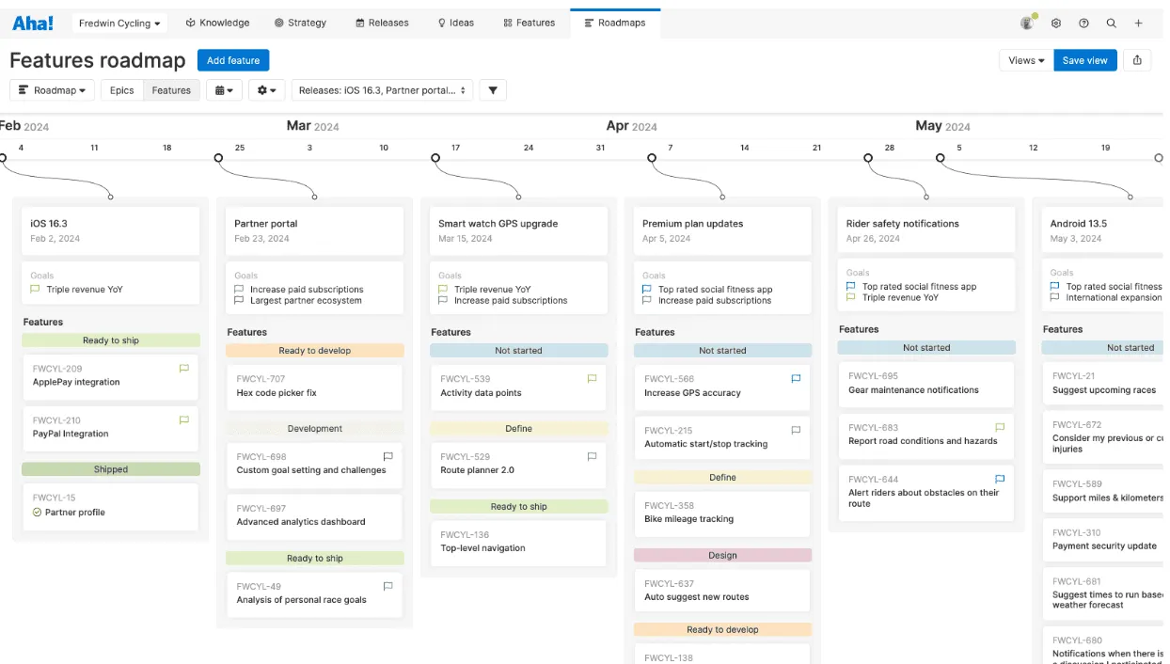The height and width of the screenshot is (664, 1170).
Task: Click flag icon on FWCYL-215 card
Action: click(x=796, y=430)
